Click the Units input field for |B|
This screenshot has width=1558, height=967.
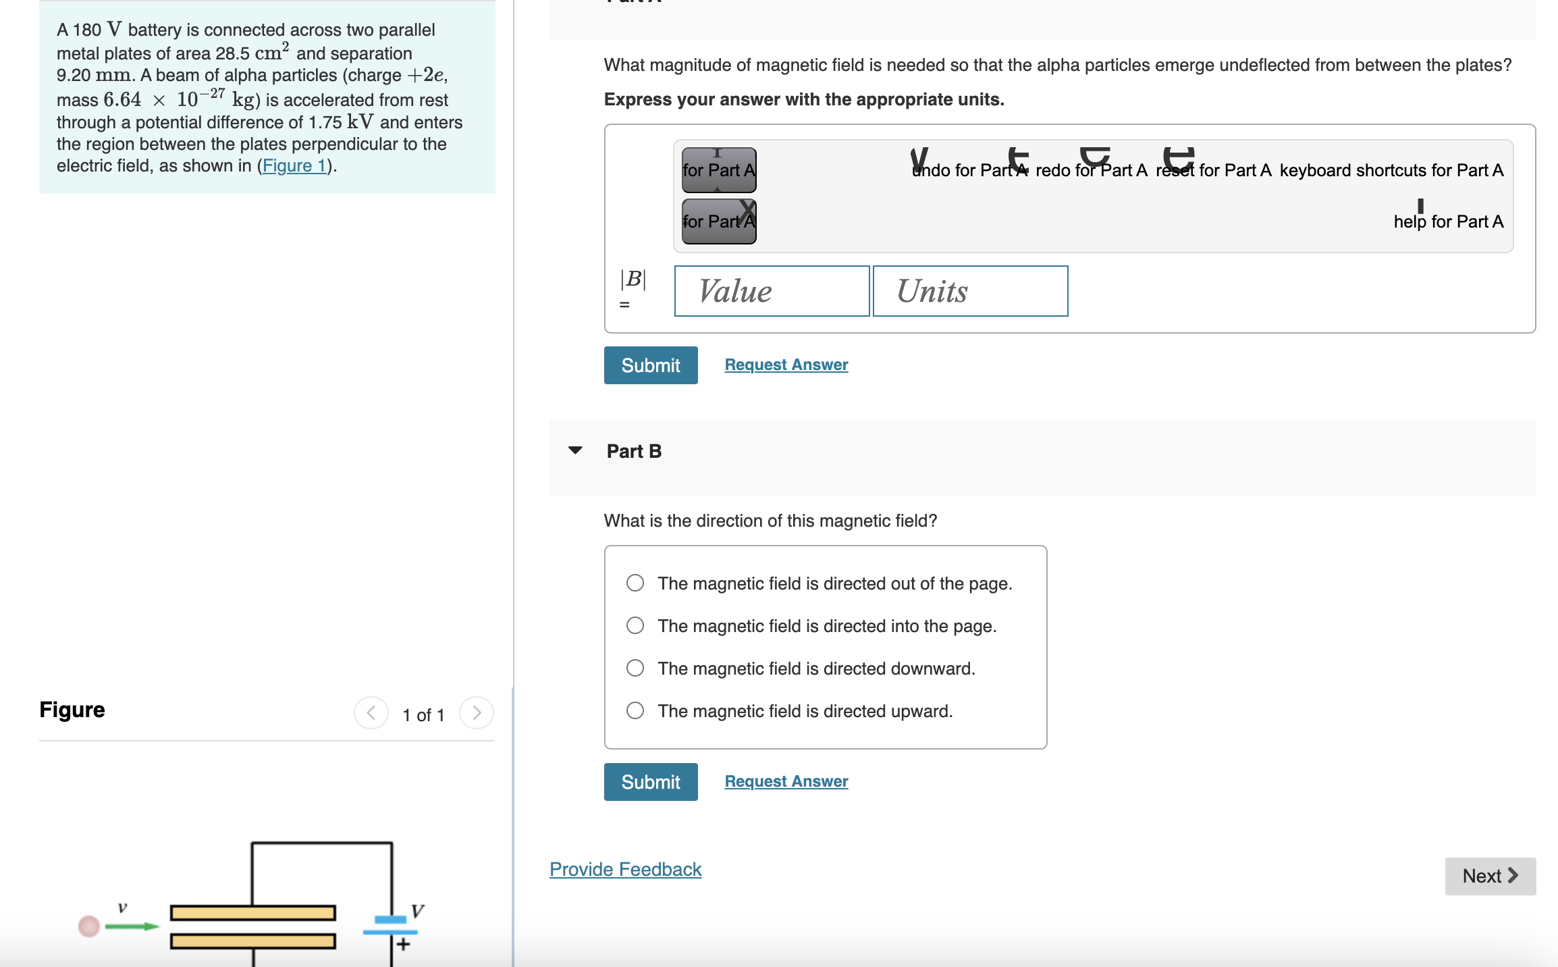(x=969, y=290)
